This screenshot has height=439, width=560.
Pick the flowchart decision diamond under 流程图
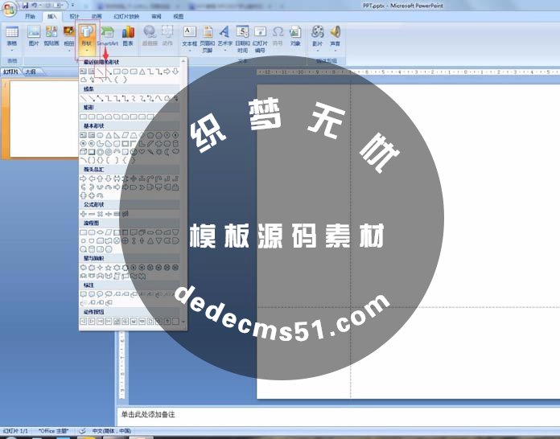(100, 232)
